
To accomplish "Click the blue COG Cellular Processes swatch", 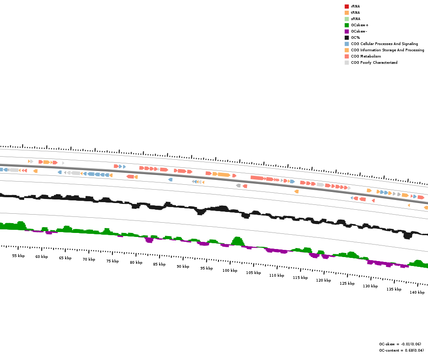I will (x=346, y=44).
